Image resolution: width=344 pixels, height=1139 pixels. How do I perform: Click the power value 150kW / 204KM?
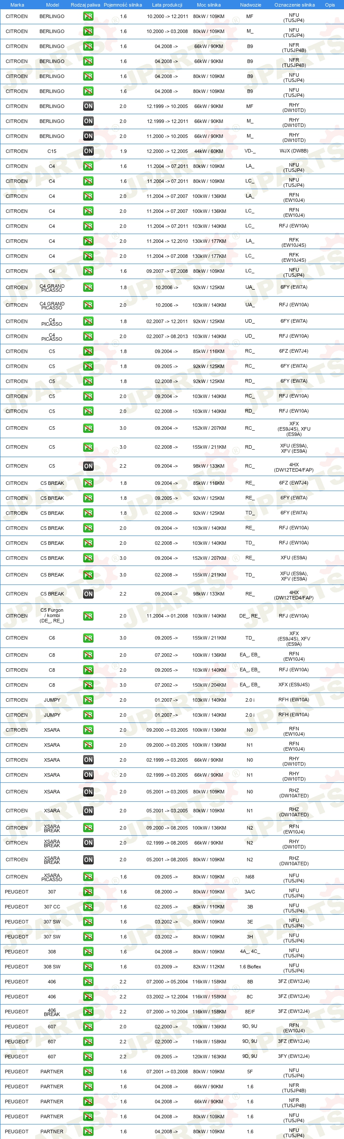pyautogui.click(x=209, y=685)
